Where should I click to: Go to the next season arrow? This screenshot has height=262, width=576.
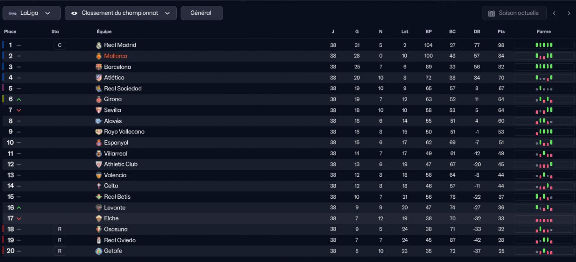coord(569,13)
